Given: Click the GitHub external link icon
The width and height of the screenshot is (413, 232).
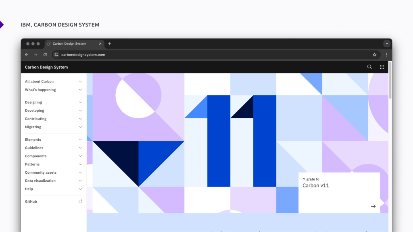Looking at the screenshot, I should click(x=80, y=201).
